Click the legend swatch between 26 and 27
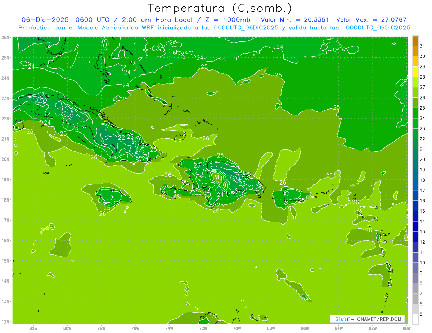 tap(415, 93)
